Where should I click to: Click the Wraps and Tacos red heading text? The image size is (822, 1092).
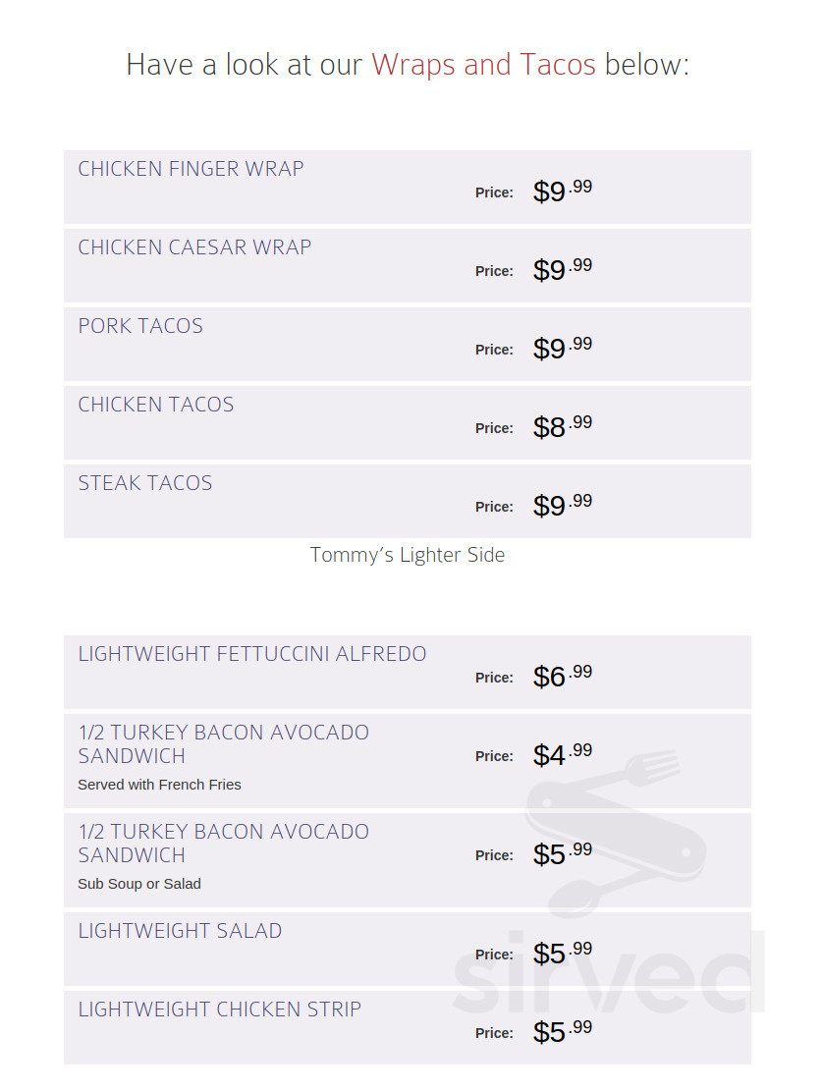click(x=483, y=64)
